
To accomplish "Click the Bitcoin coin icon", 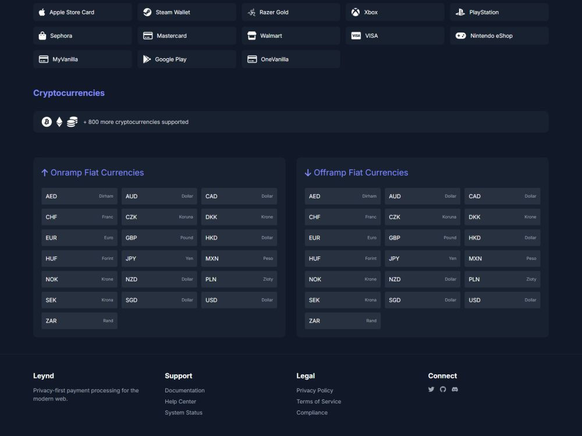I will coord(47,121).
